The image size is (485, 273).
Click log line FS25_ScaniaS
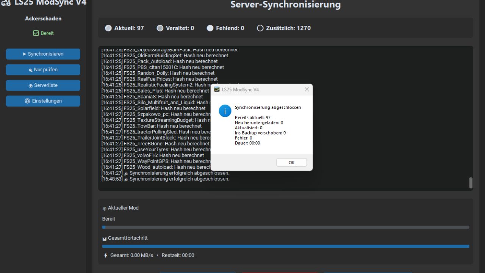[x=152, y=97]
